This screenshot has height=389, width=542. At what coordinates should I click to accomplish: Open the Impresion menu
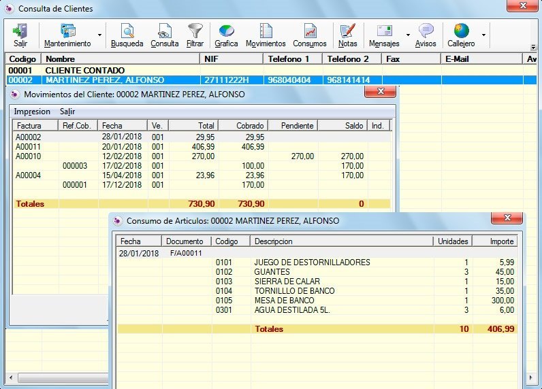[32, 112]
